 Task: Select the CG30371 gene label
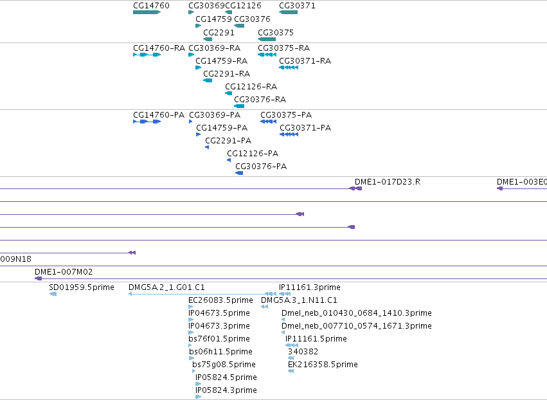pyautogui.click(x=297, y=6)
